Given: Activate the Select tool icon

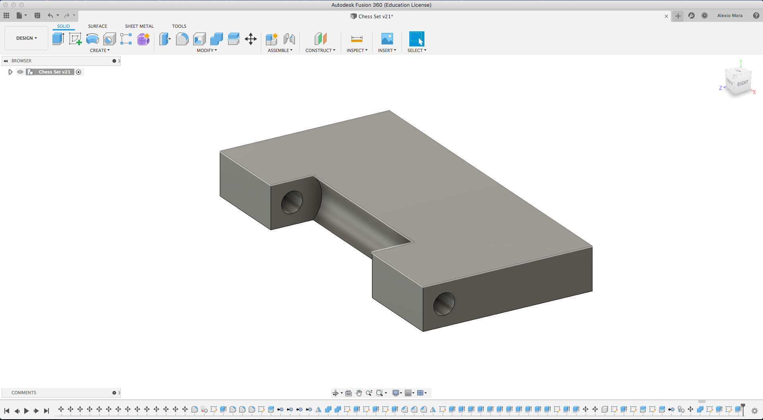Looking at the screenshot, I should (x=417, y=39).
